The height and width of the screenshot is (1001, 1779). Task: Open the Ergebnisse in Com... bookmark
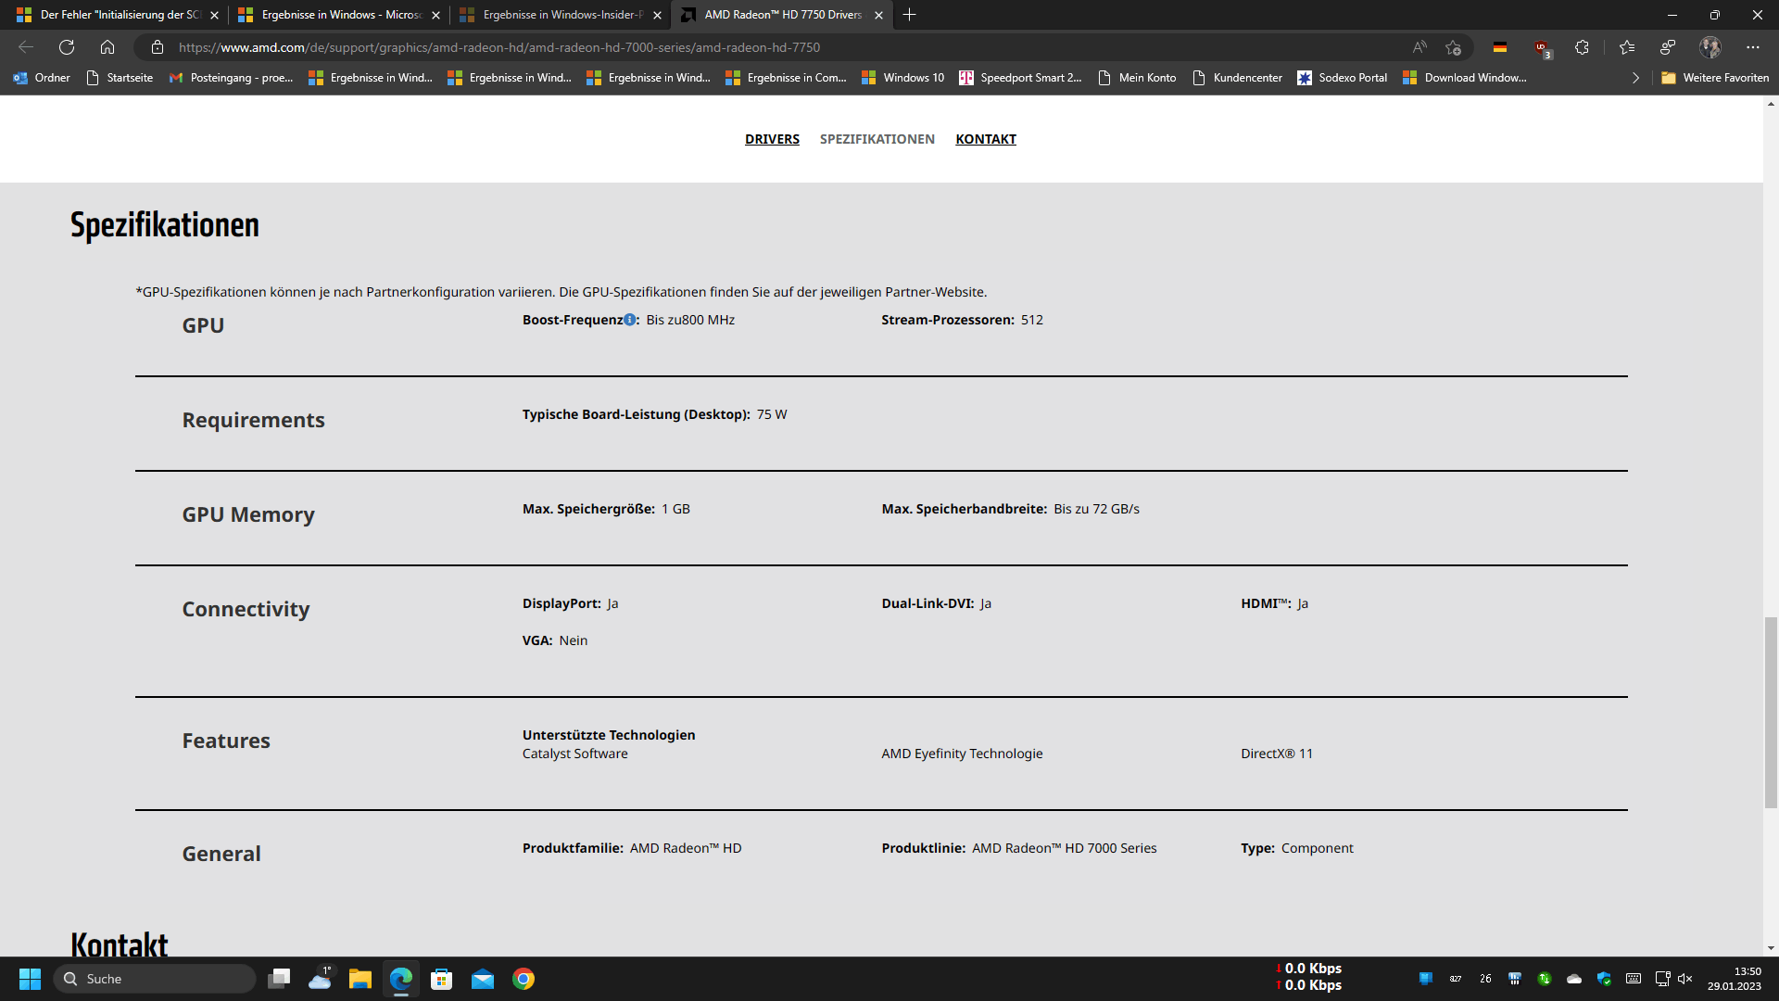point(786,78)
